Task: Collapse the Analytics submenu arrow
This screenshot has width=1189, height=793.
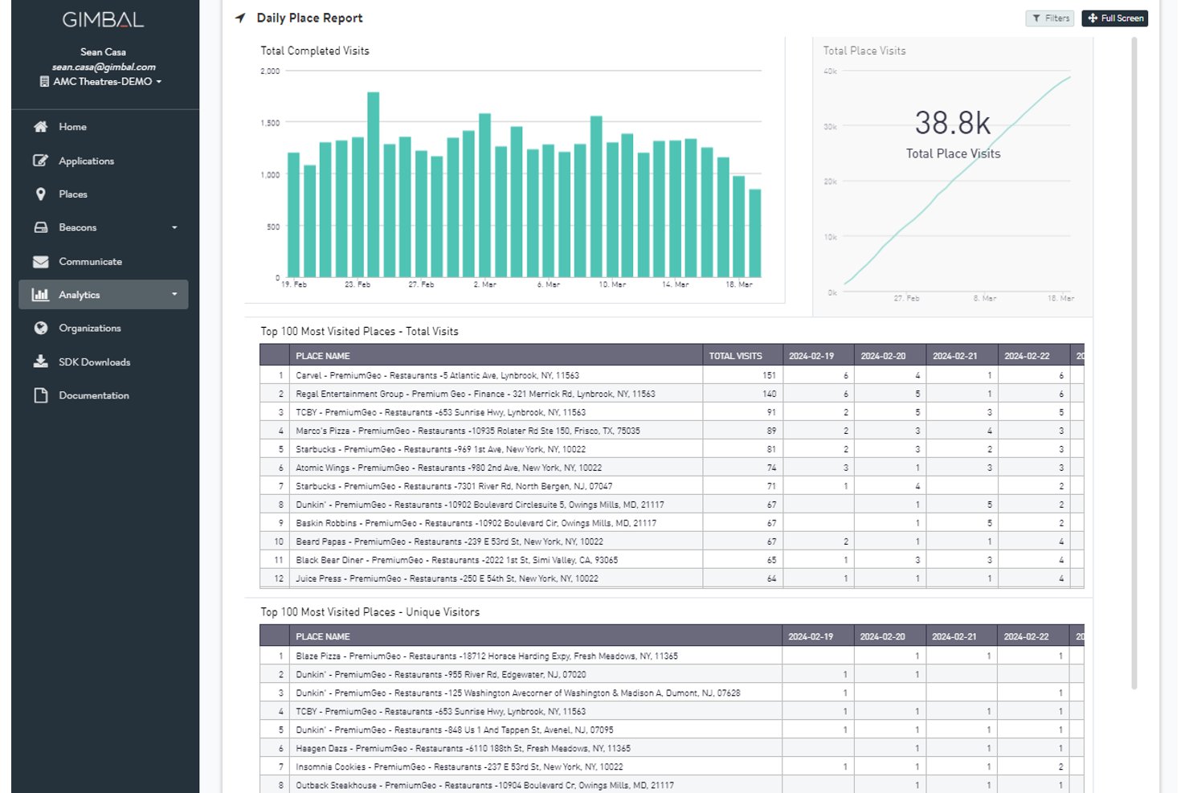Action: pyautogui.click(x=174, y=295)
